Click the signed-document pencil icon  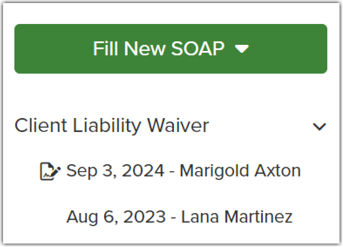(x=50, y=171)
